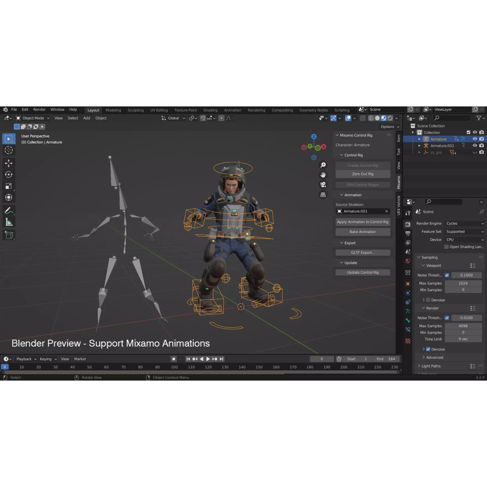Open the Tool properties tab icon

408,213
